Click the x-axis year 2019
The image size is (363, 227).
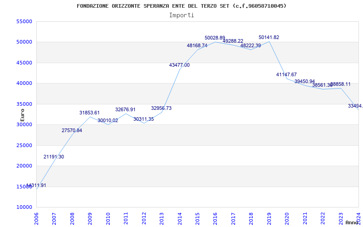(x=269, y=219)
